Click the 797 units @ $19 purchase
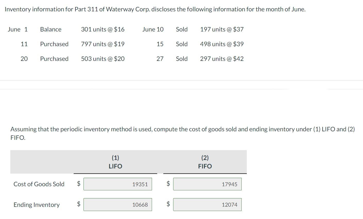The image size is (363, 219). click(x=103, y=44)
